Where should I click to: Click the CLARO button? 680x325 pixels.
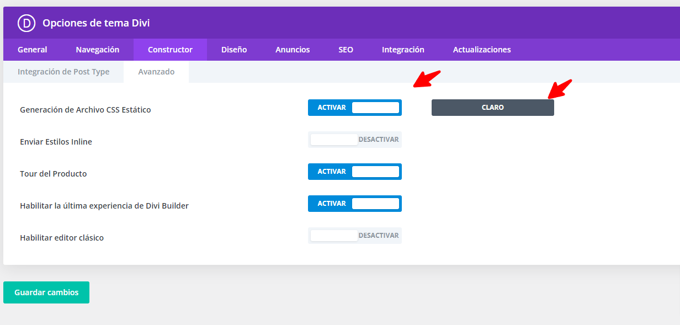pyautogui.click(x=493, y=108)
